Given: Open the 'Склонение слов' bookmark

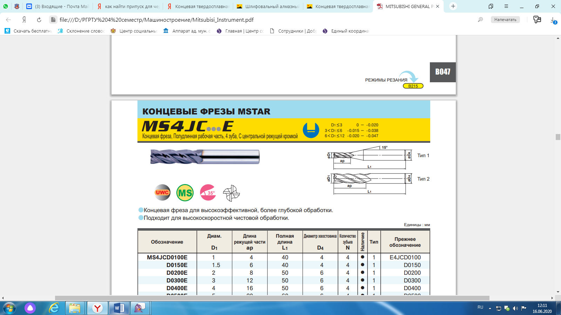Looking at the screenshot, I should [x=81, y=31].
